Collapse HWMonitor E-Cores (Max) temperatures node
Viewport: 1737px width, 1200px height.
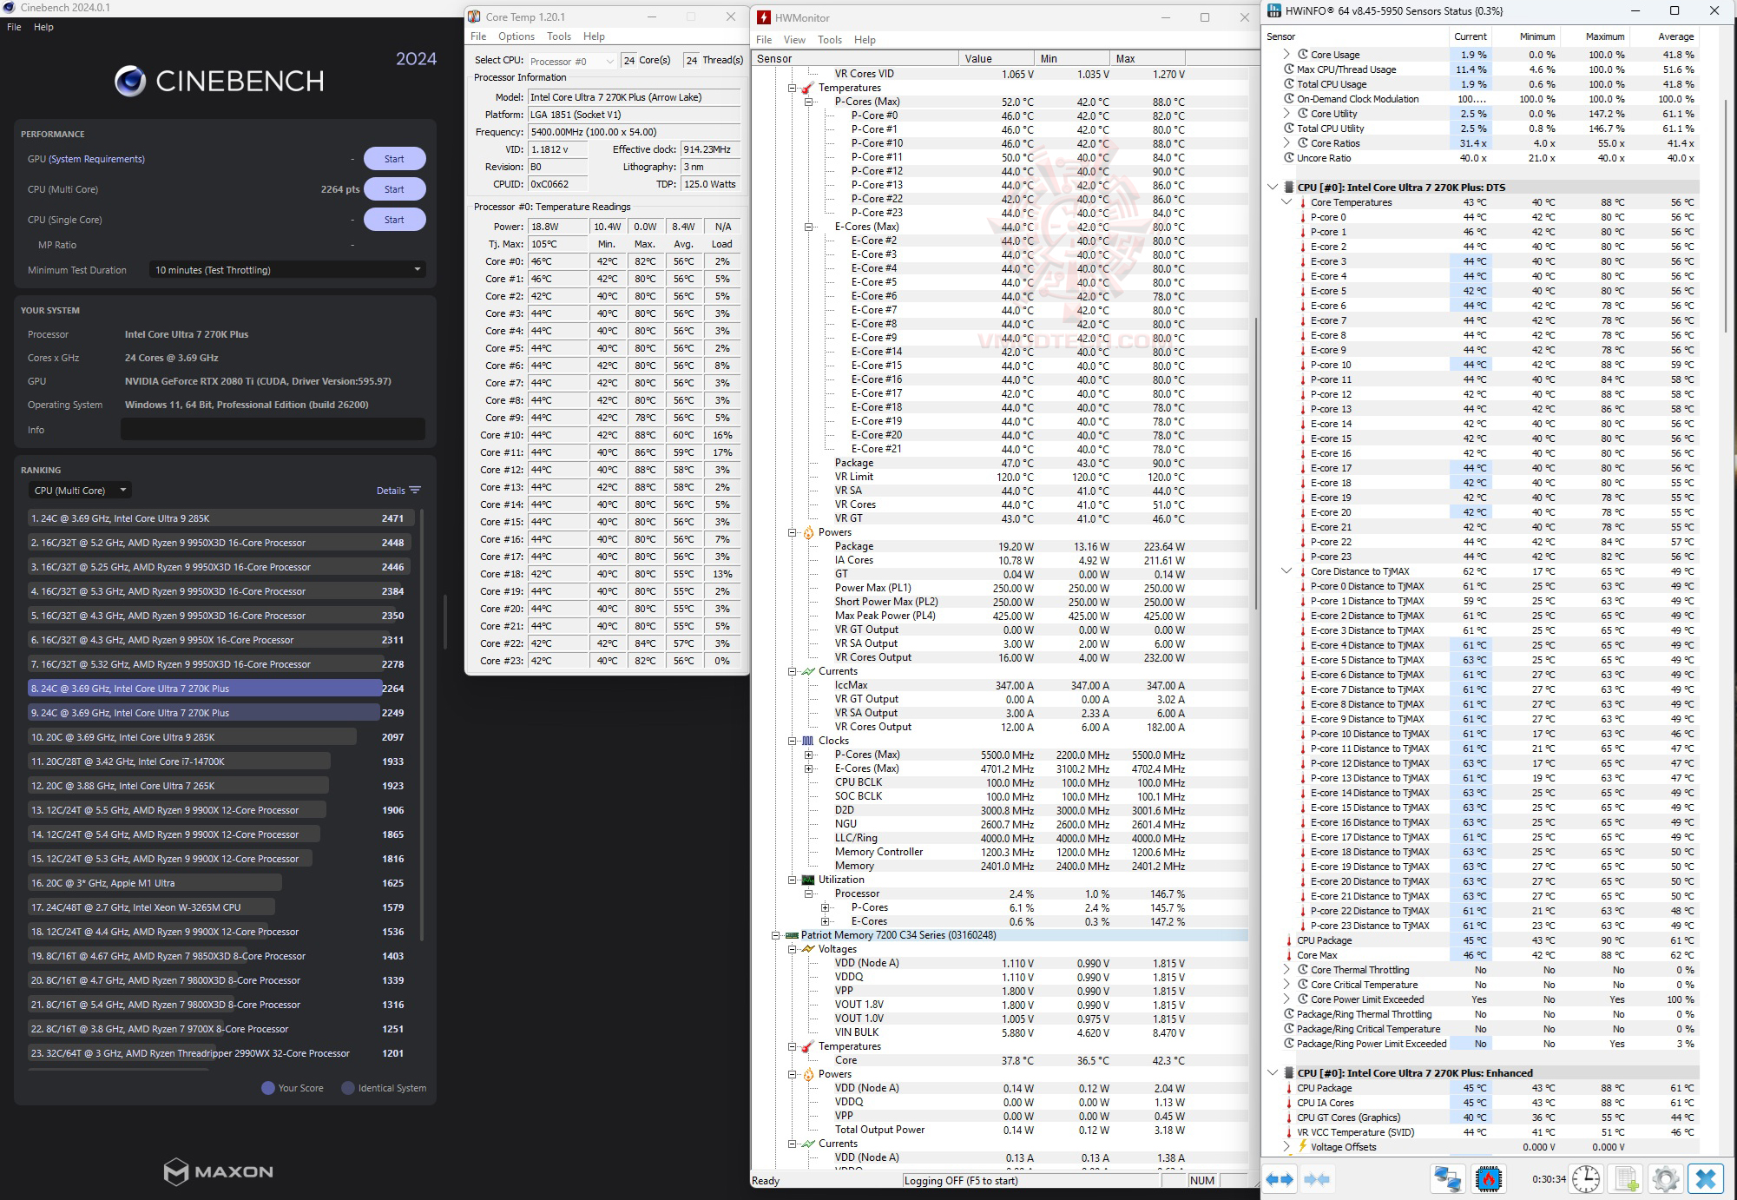[x=808, y=227]
